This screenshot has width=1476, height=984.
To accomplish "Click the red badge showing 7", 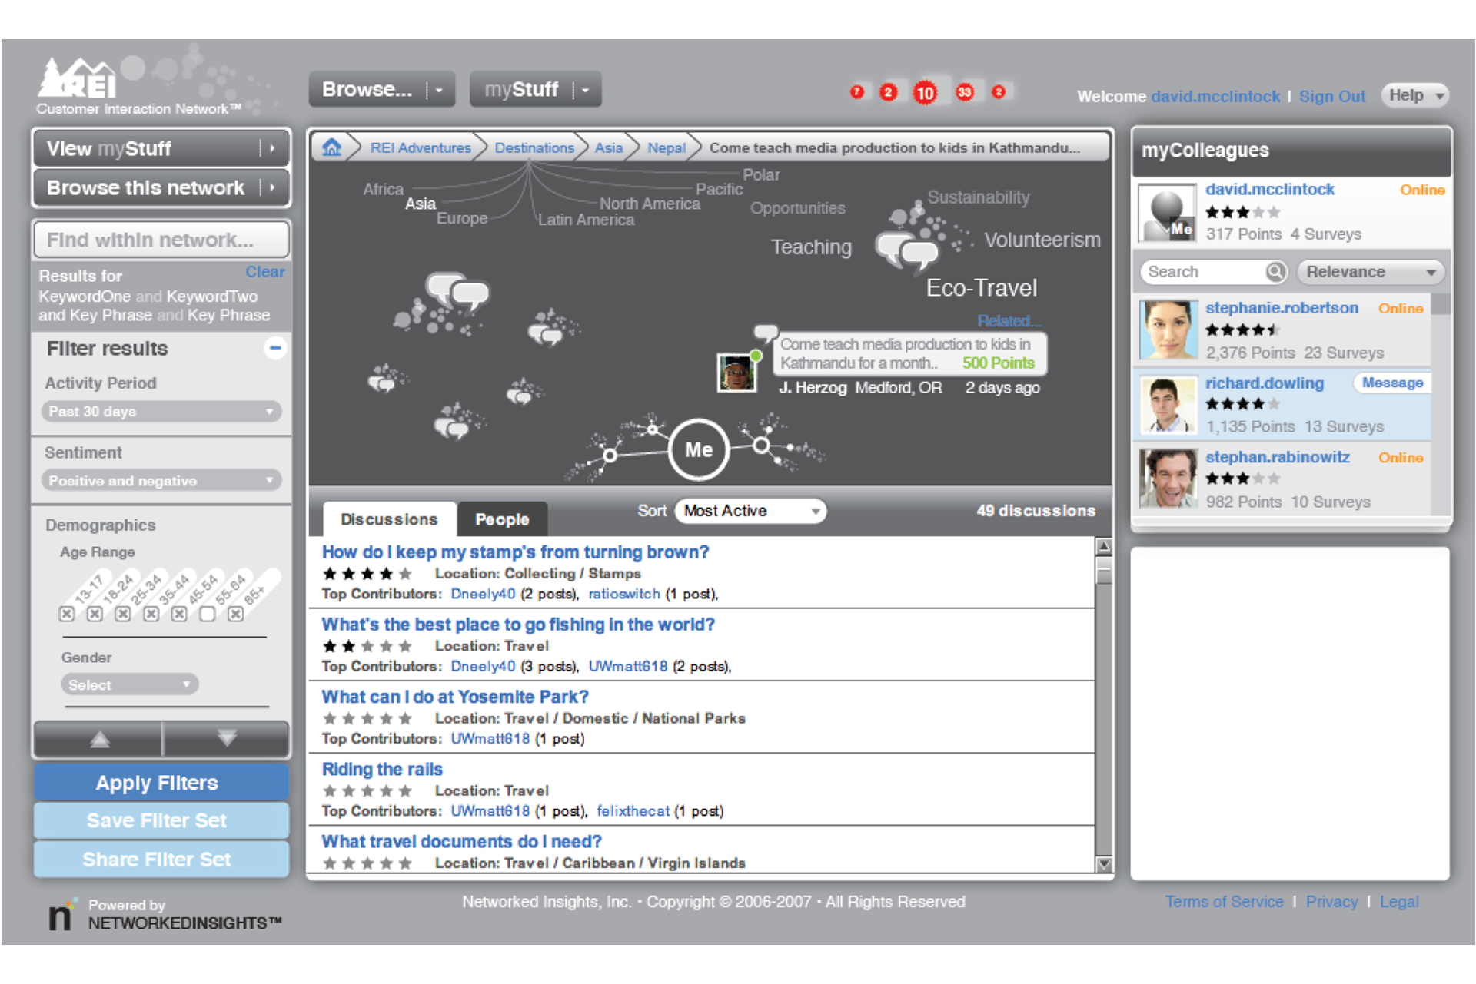I will pos(857,92).
